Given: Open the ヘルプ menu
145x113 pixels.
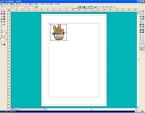Looking at the screenshot, I should point(57,4).
